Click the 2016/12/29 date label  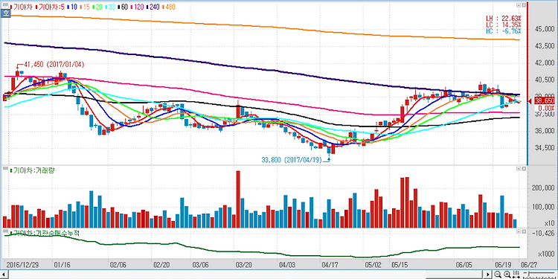22,265
